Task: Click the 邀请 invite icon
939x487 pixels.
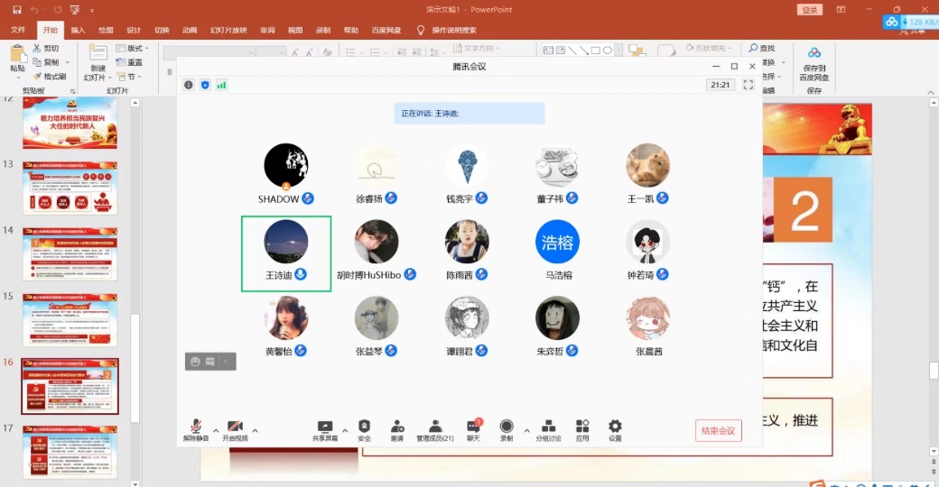Action: coord(397,427)
